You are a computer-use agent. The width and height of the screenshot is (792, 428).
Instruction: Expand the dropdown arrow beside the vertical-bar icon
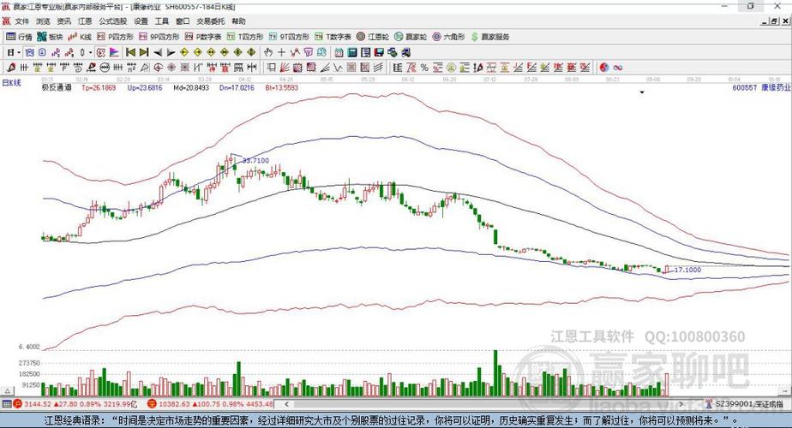(x=90, y=52)
